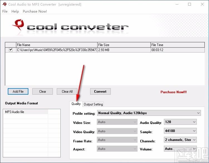Click the 2.93 MB file size cell
Image resolution: width=209 pixels, height=163 pixels.
click(x=124, y=50)
